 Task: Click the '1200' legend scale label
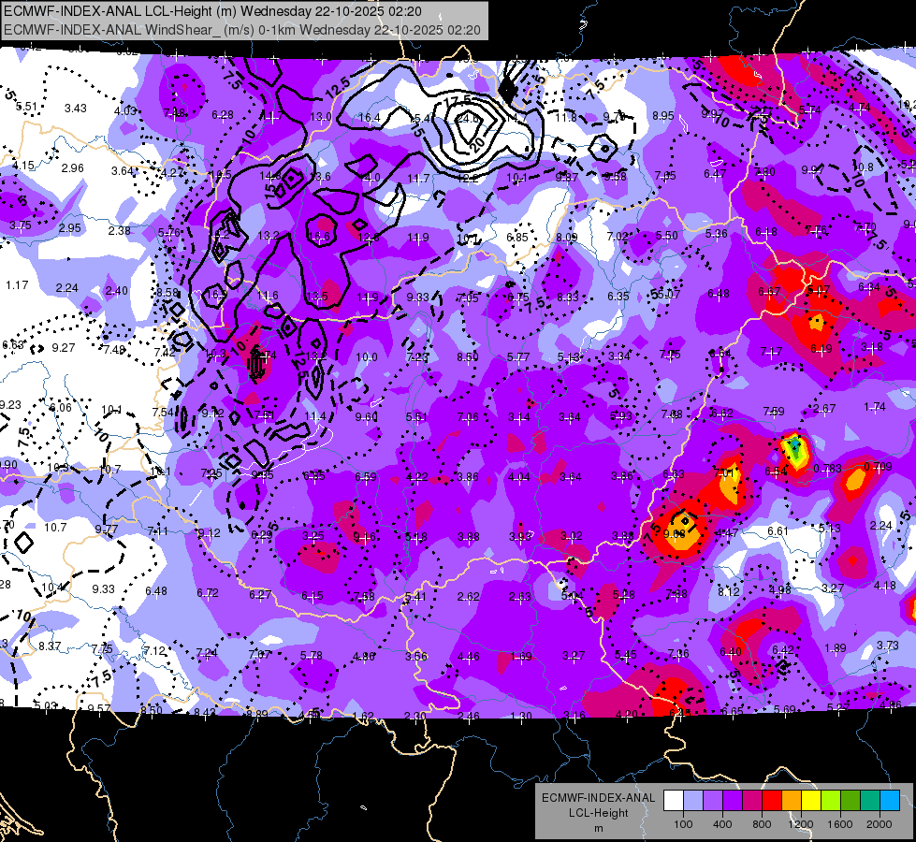coord(801,824)
